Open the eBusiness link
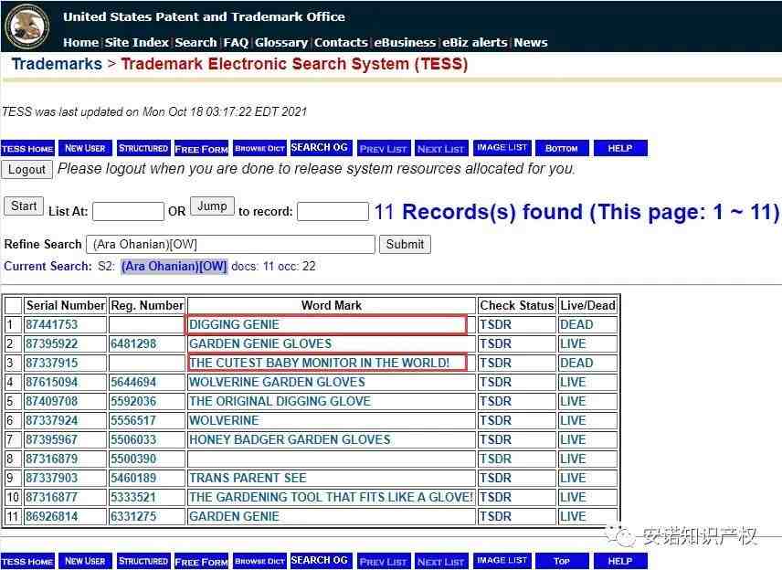The image size is (782, 570). 405,42
